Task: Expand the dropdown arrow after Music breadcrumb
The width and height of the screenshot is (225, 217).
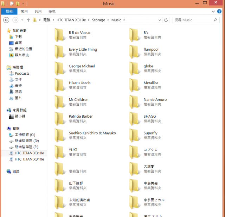Action: (x=124, y=20)
